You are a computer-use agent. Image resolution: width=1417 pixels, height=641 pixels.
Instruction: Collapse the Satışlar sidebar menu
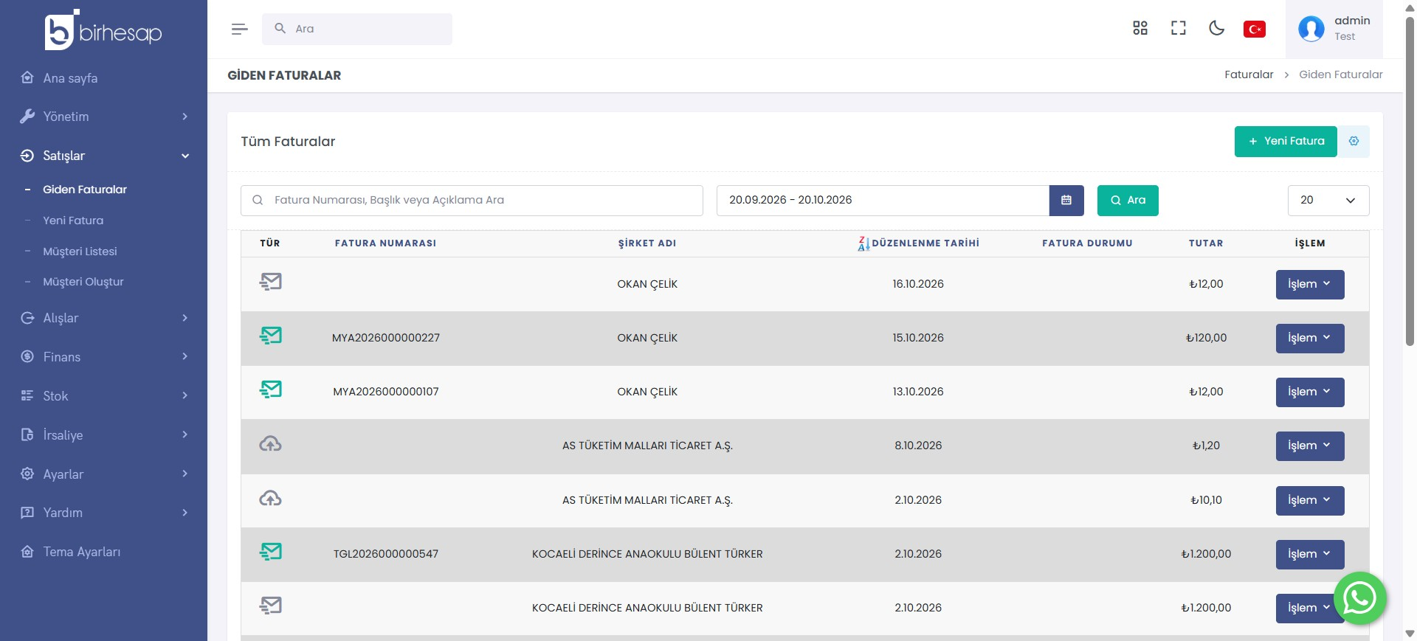[x=103, y=156]
